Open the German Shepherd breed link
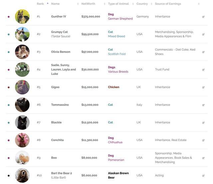The height and width of the screenshot is (184, 213). point(120,19)
